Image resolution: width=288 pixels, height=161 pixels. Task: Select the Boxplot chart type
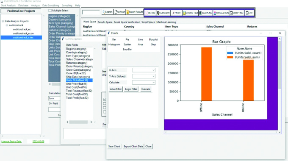coord(153,39)
